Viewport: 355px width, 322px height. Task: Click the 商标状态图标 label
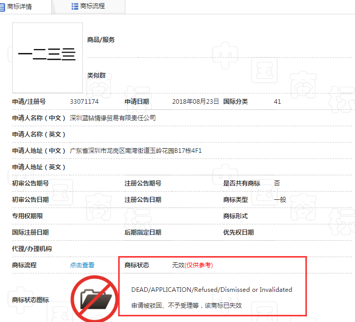click(30, 300)
